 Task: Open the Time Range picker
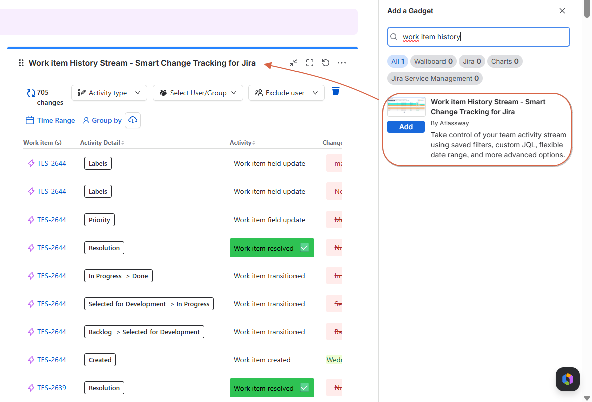pos(50,120)
